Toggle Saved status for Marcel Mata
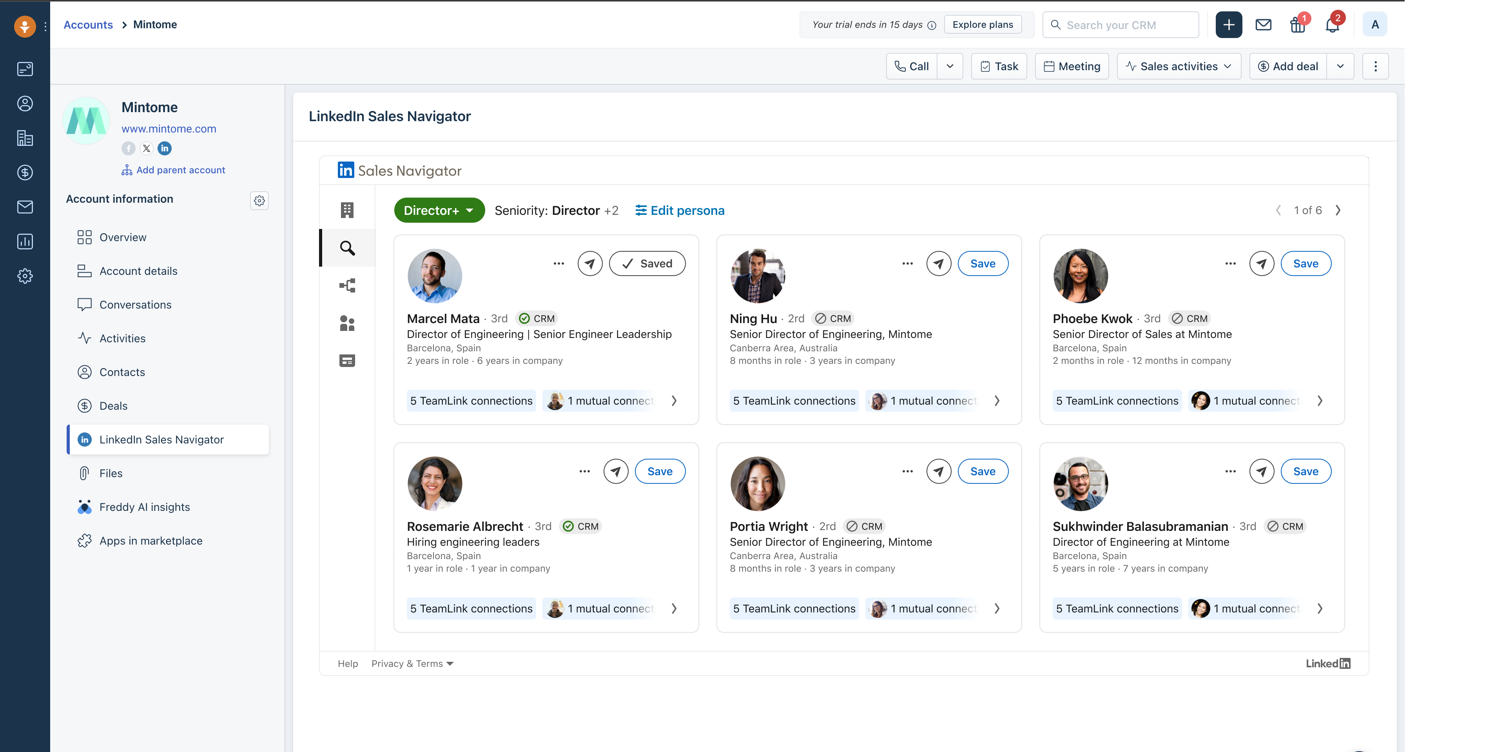Viewport: 1505px width, 752px height. click(647, 263)
